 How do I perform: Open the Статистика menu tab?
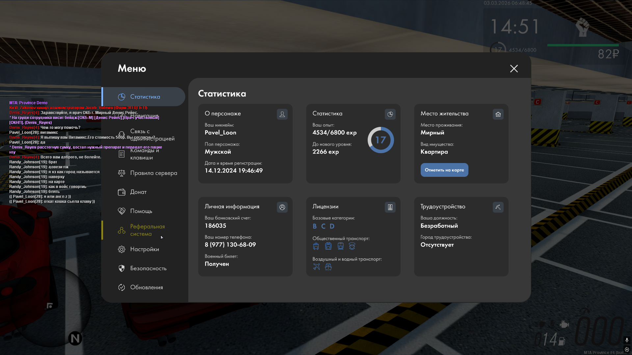click(x=145, y=97)
